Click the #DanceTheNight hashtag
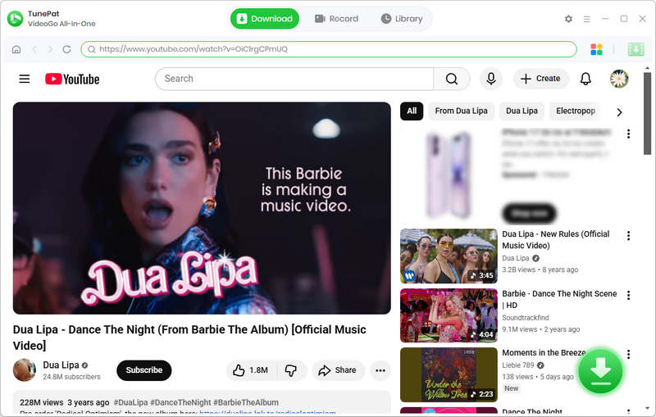Image resolution: width=656 pixels, height=417 pixels. coord(180,402)
